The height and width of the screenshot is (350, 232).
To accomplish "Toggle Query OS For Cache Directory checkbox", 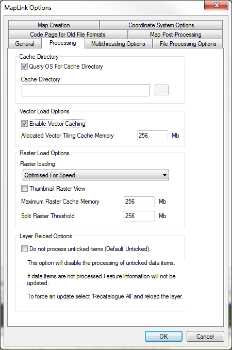I will coord(24,66).
